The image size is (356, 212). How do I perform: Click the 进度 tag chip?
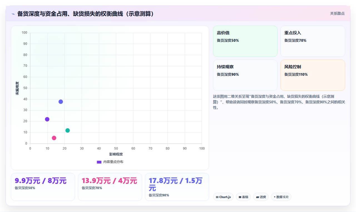[x=261, y=197]
